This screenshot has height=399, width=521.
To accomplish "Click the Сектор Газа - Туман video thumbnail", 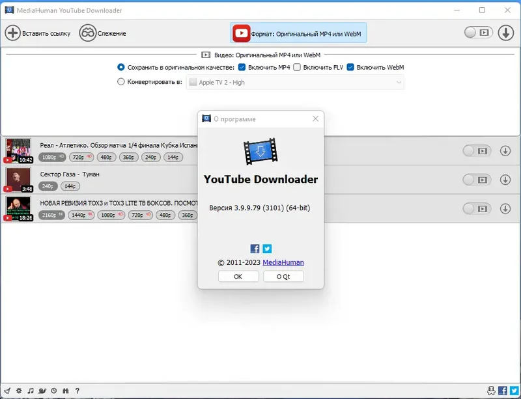I will (17, 178).
